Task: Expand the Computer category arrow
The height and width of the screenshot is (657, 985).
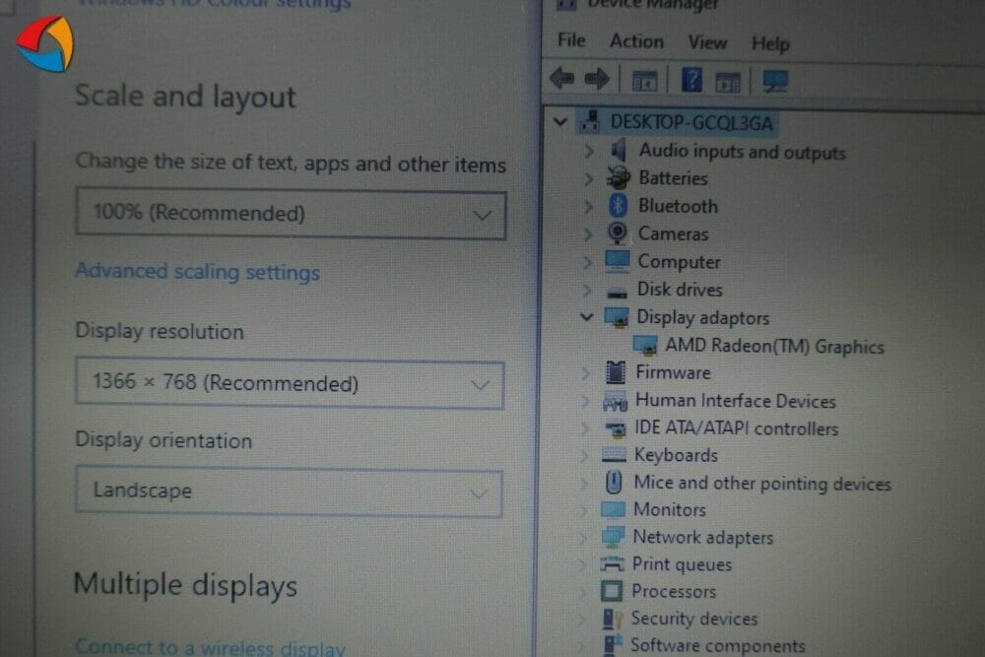Action: point(587,262)
